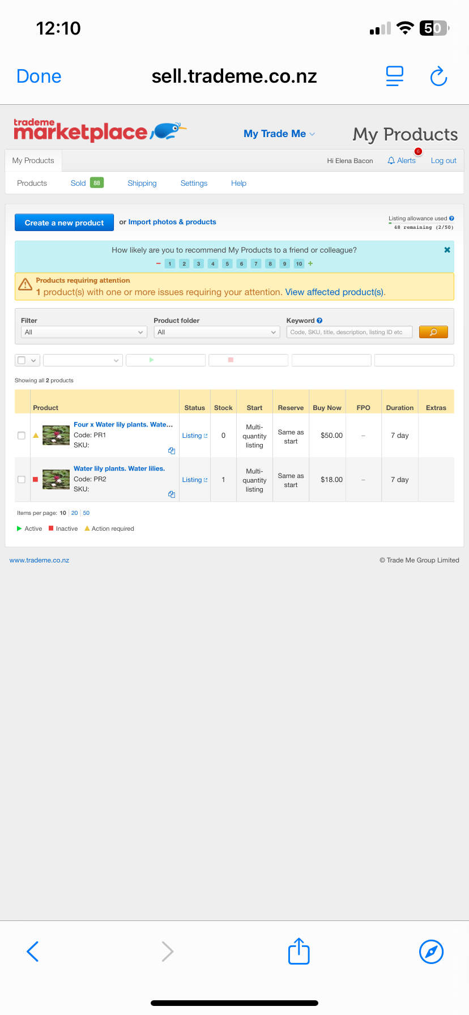Expand the My Trade Me menu
This screenshot has width=469, height=1015.
[x=279, y=134]
